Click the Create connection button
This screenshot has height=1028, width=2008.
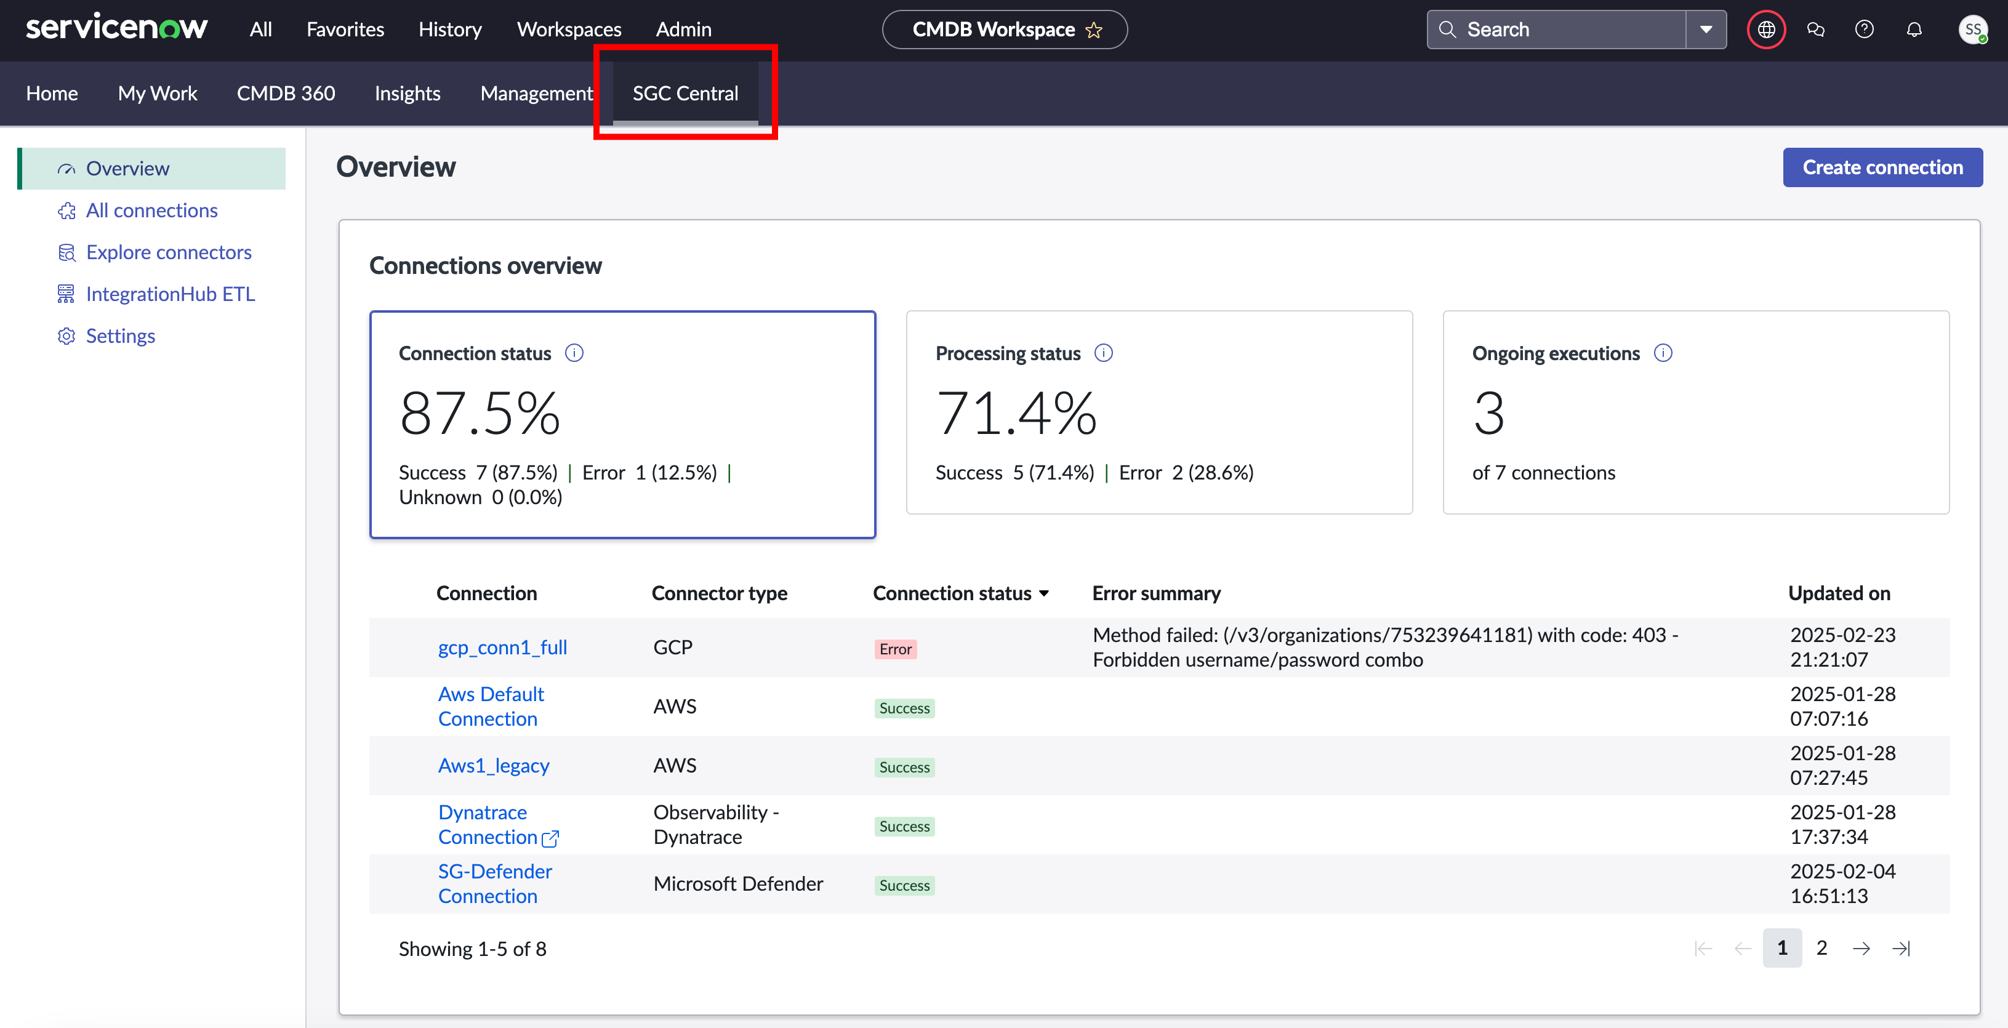coord(1882,167)
